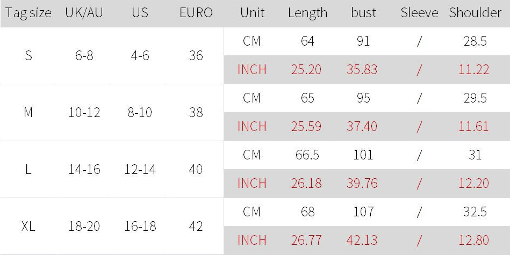Select the XL tag size cell
The image size is (510, 255).
click(x=28, y=226)
